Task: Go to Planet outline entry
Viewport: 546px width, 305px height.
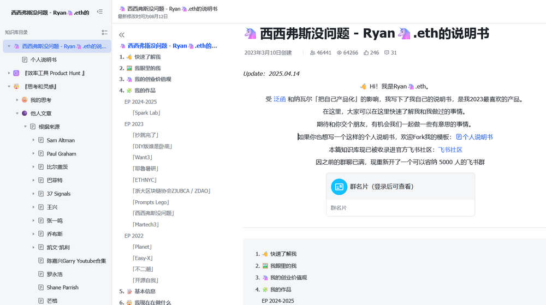Action: 143,247
